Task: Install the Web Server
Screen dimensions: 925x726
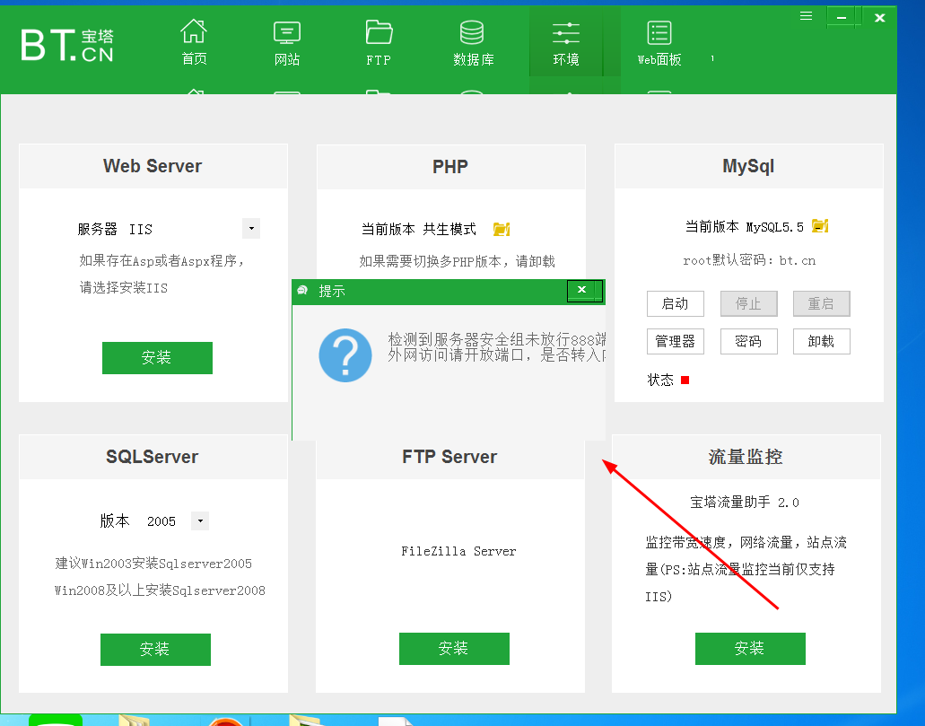Action: (157, 358)
